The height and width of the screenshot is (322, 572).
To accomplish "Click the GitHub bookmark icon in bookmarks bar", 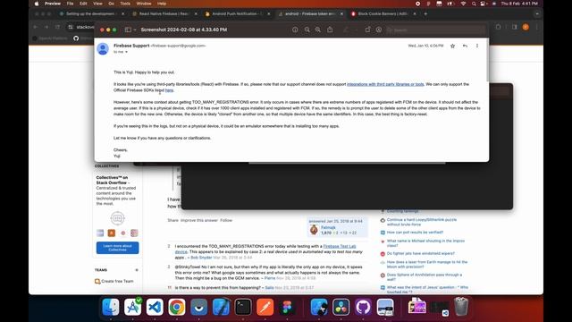I will tap(76, 38).
